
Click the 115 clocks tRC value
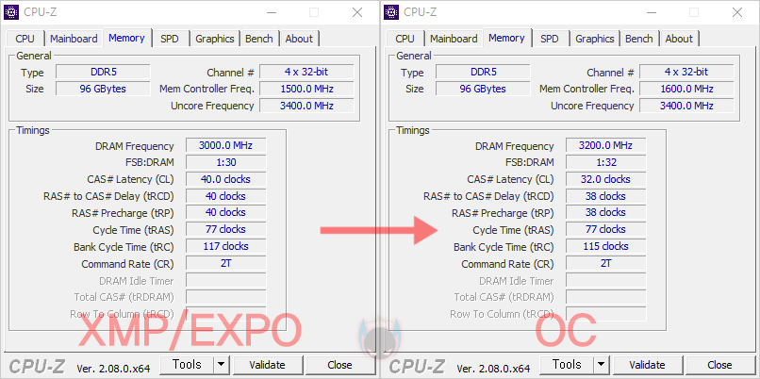tap(606, 246)
